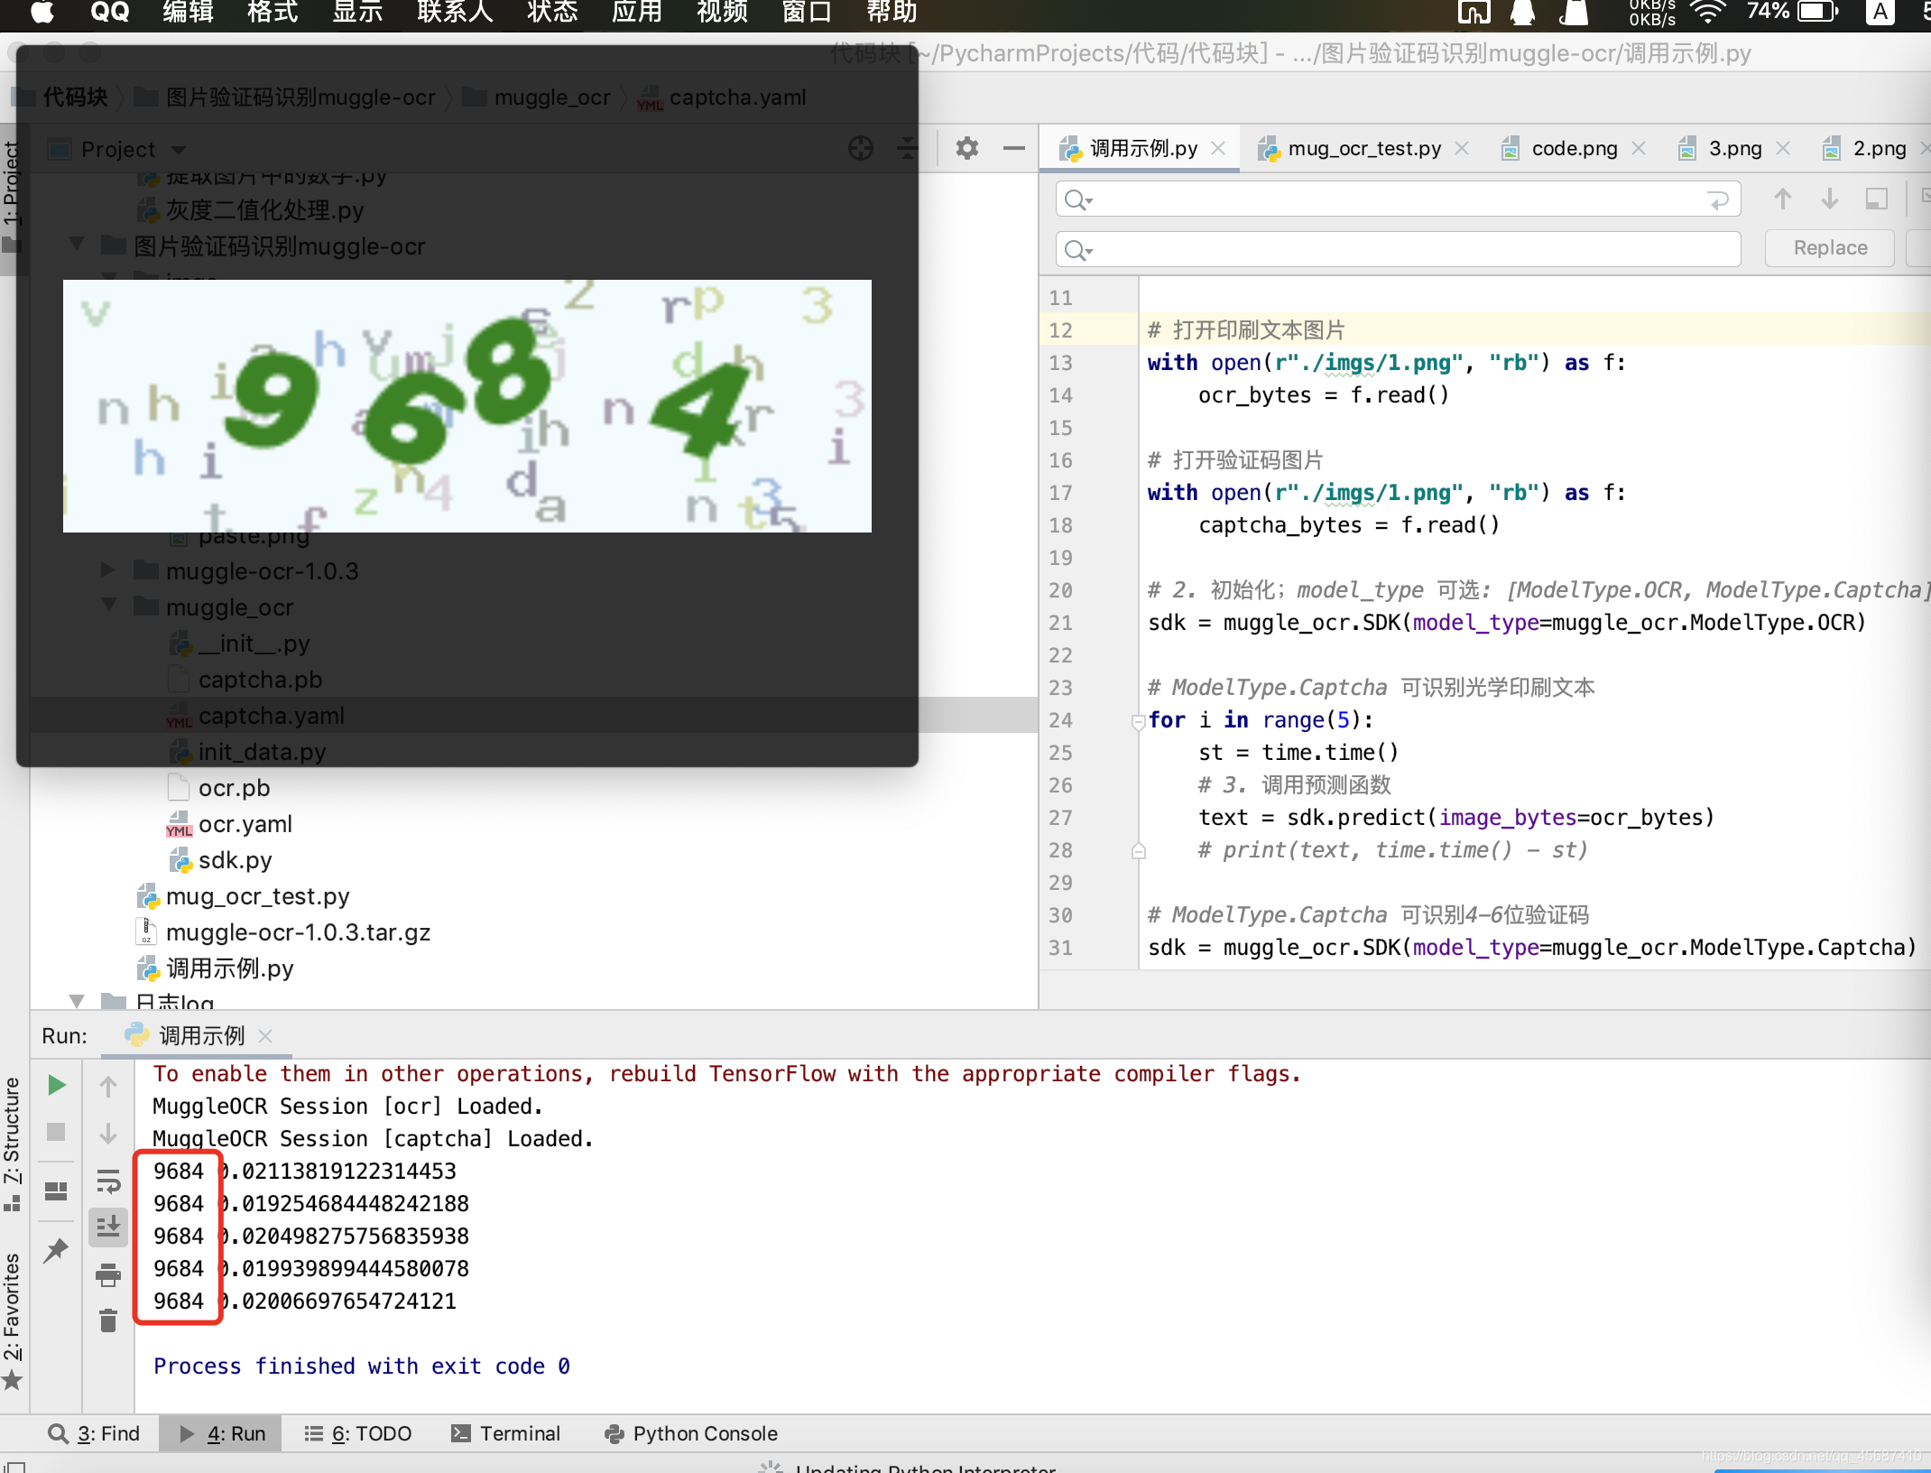The width and height of the screenshot is (1931, 1473).
Task: Click the search input field in editor
Action: pyautogui.click(x=1392, y=201)
